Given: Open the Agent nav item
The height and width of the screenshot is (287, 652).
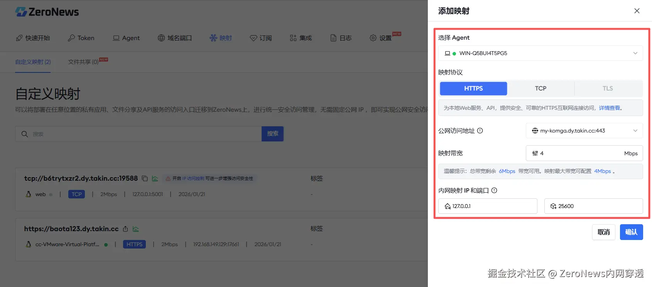Looking at the screenshot, I should pyautogui.click(x=126, y=38).
